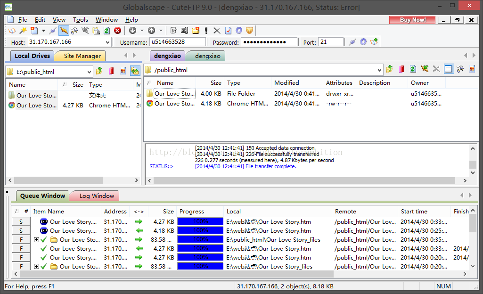This screenshot has width=483, height=294.
Task: Click log pane vertical scrollbar thumb
Action: click(x=473, y=164)
